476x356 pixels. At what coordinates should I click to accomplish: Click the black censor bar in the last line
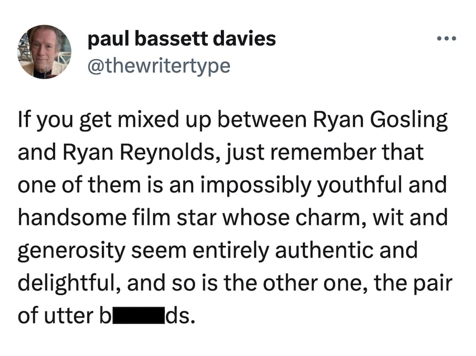coord(138,316)
